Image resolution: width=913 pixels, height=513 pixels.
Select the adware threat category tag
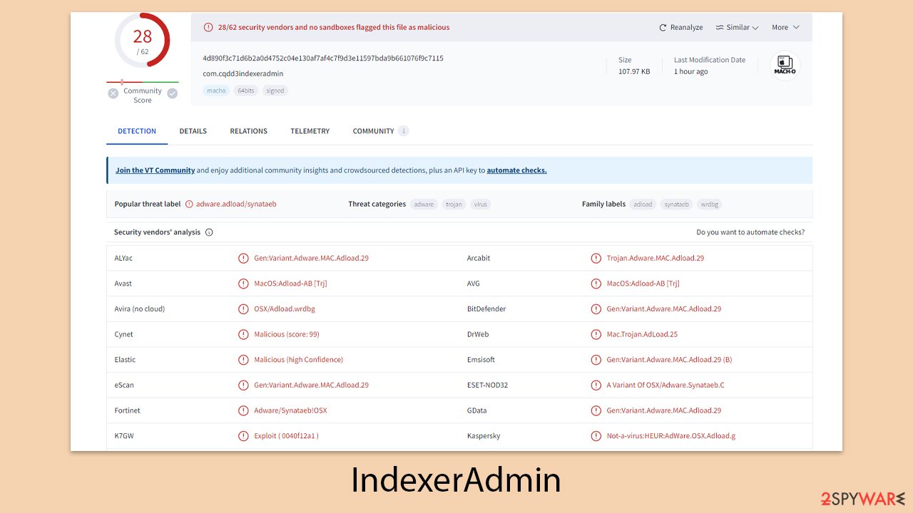(x=424, y=204)
